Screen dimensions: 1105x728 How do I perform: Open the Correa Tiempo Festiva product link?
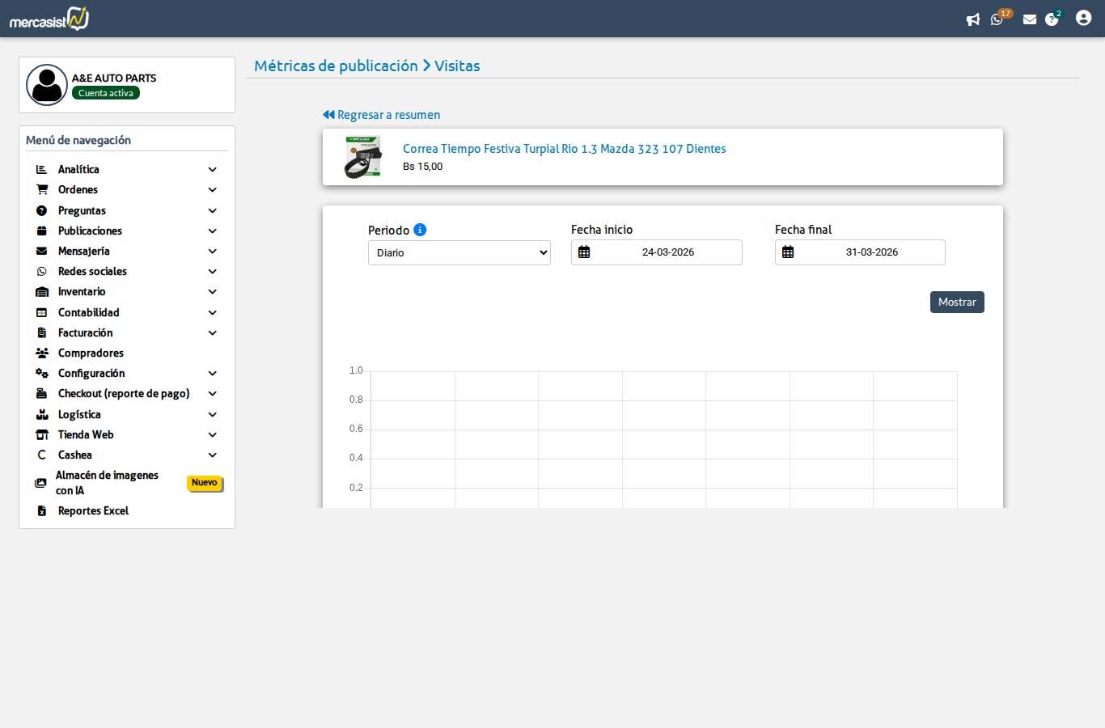point(565,149)
